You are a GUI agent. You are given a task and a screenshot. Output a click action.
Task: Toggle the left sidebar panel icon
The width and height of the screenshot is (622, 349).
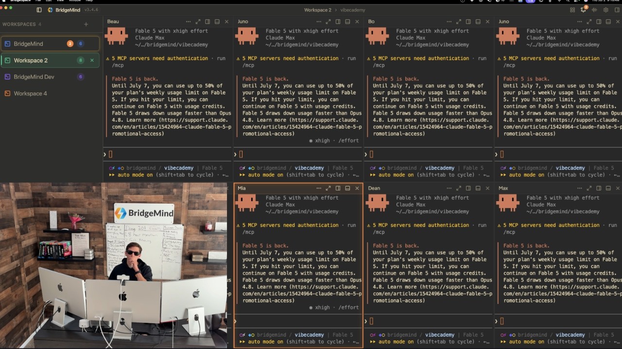click(39, 10)
